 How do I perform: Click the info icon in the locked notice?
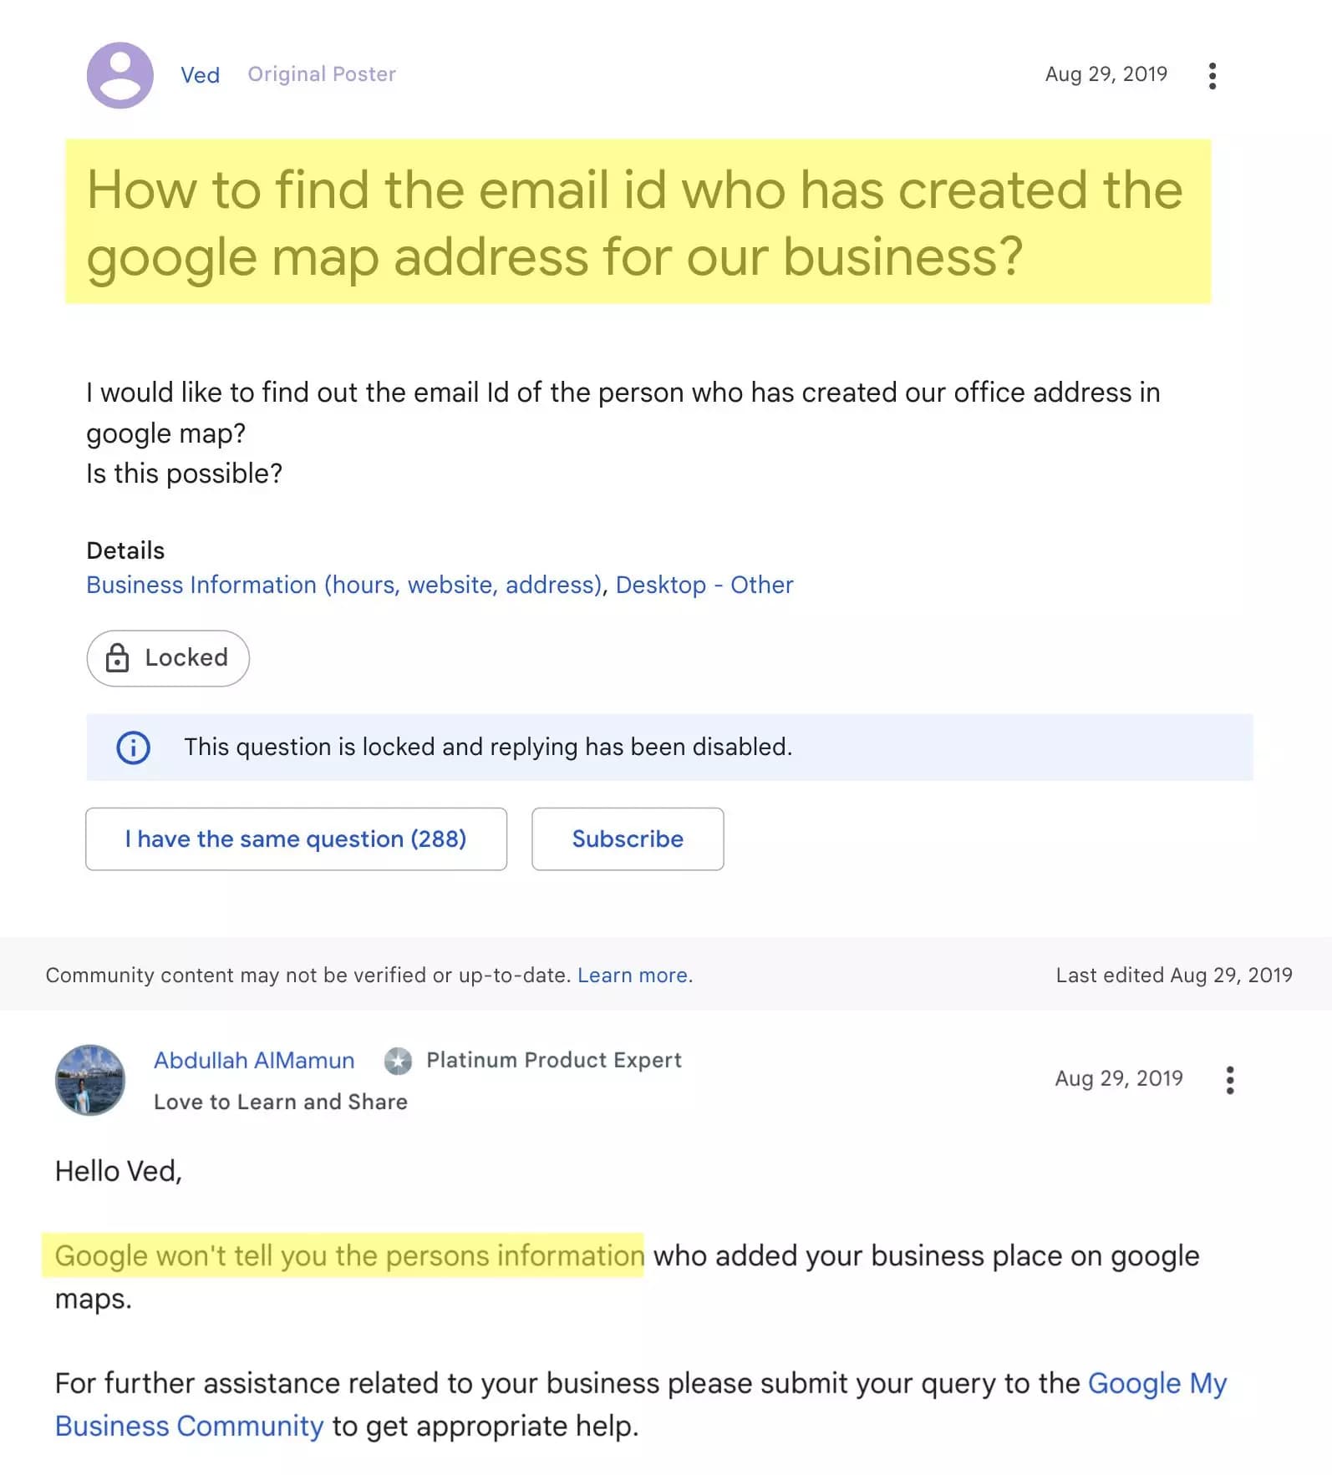click(x=134, y=747)
